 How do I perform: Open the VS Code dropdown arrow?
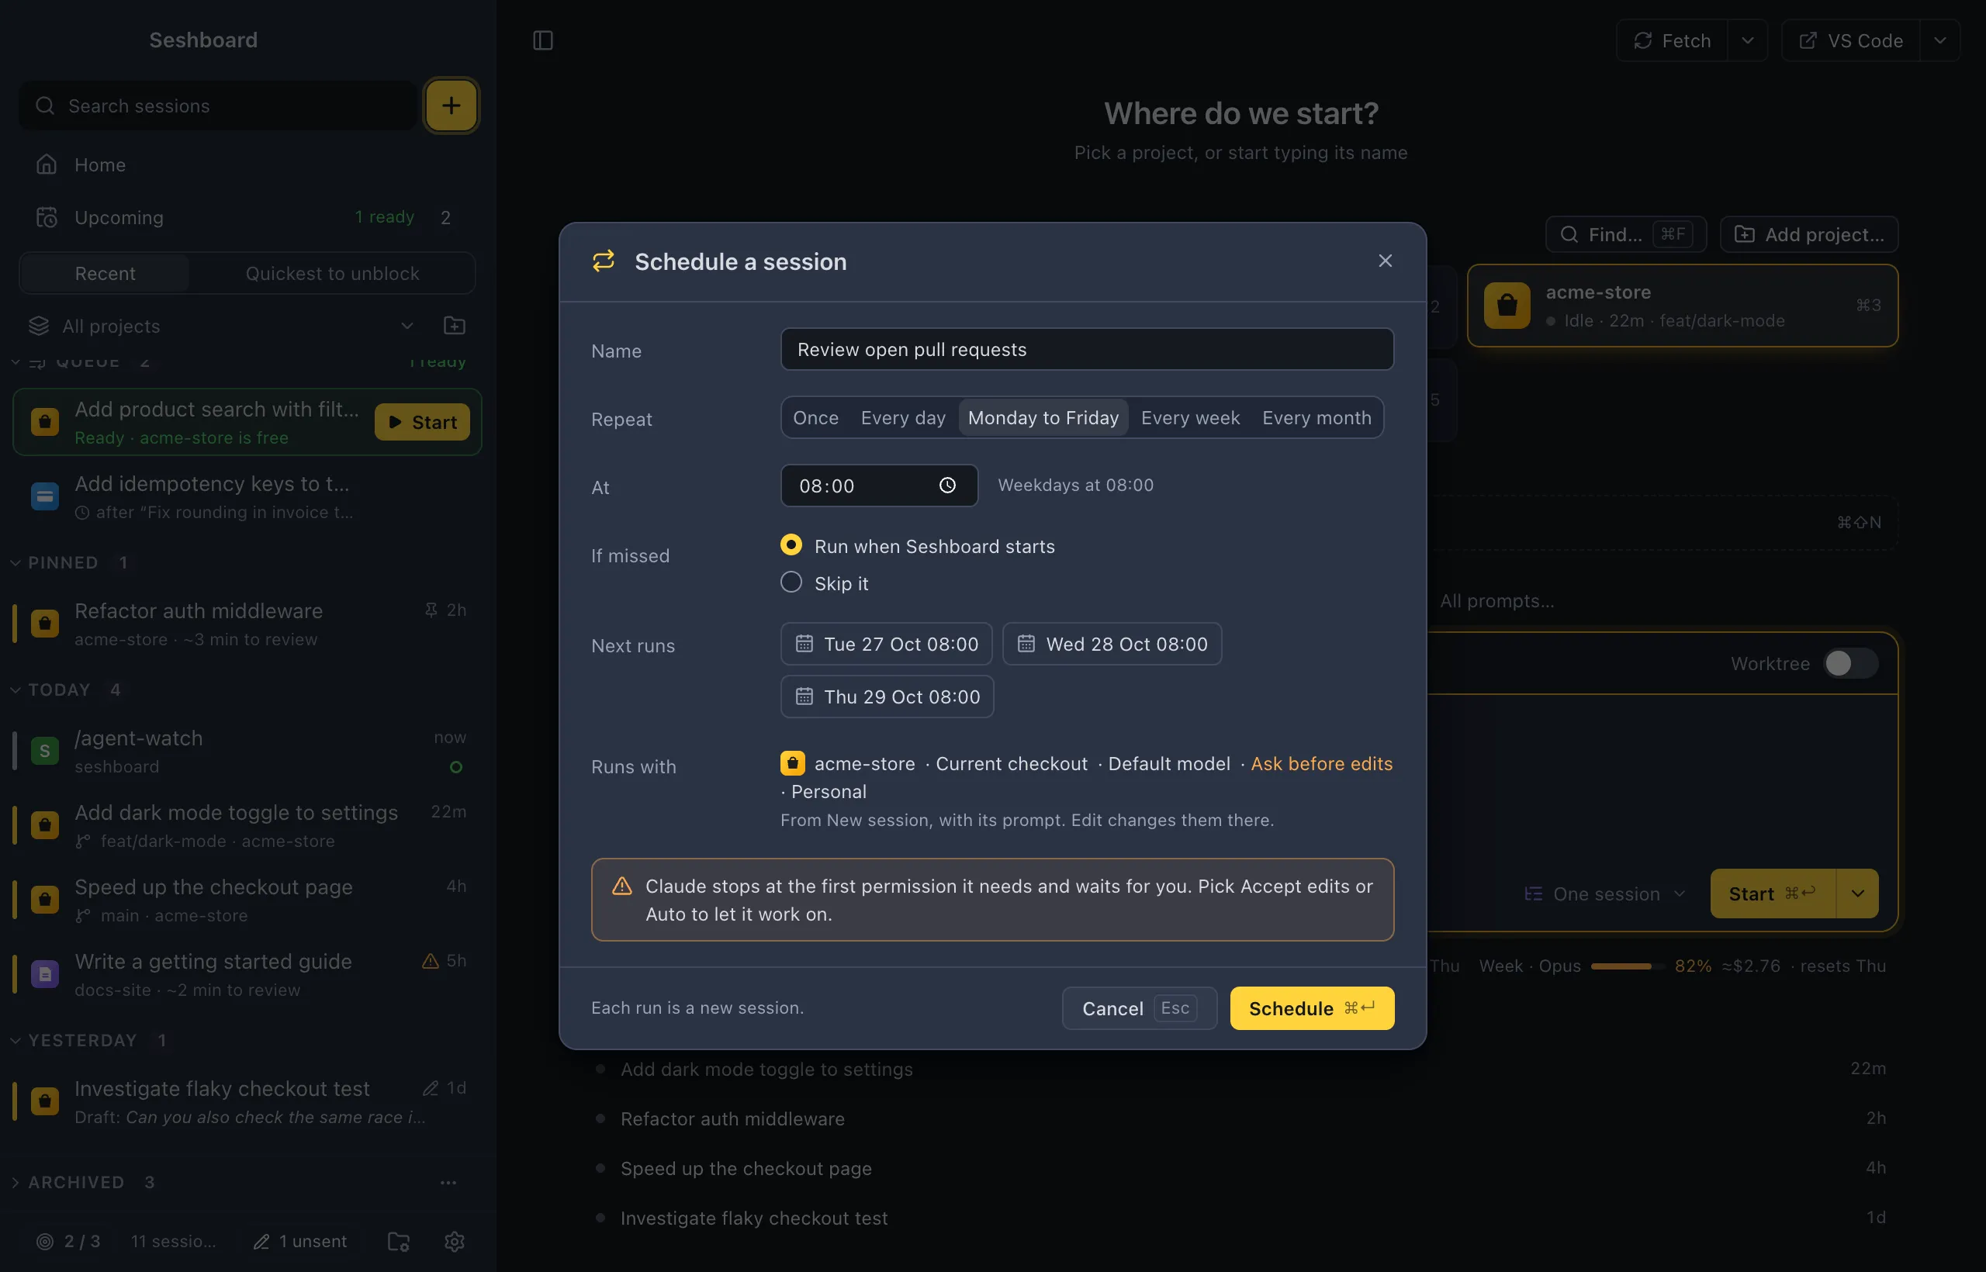1939,40
